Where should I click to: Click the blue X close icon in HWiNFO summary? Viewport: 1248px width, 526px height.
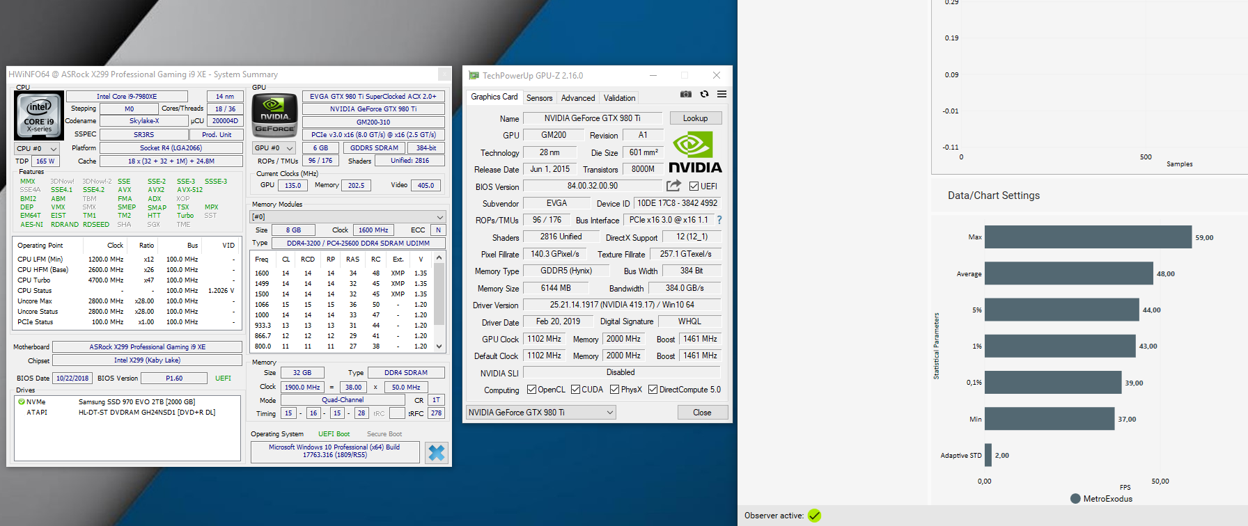pos(437,453)
